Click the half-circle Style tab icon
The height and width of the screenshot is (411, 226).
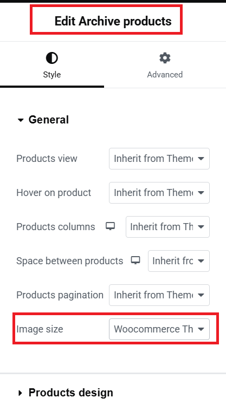pyautogui.click(x=52, y=58)
